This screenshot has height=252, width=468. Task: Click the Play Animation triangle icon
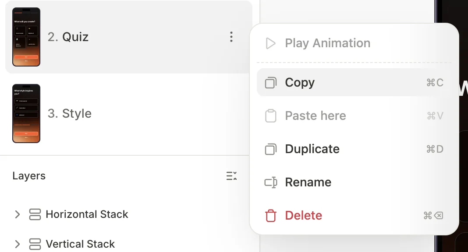(271, 43)
